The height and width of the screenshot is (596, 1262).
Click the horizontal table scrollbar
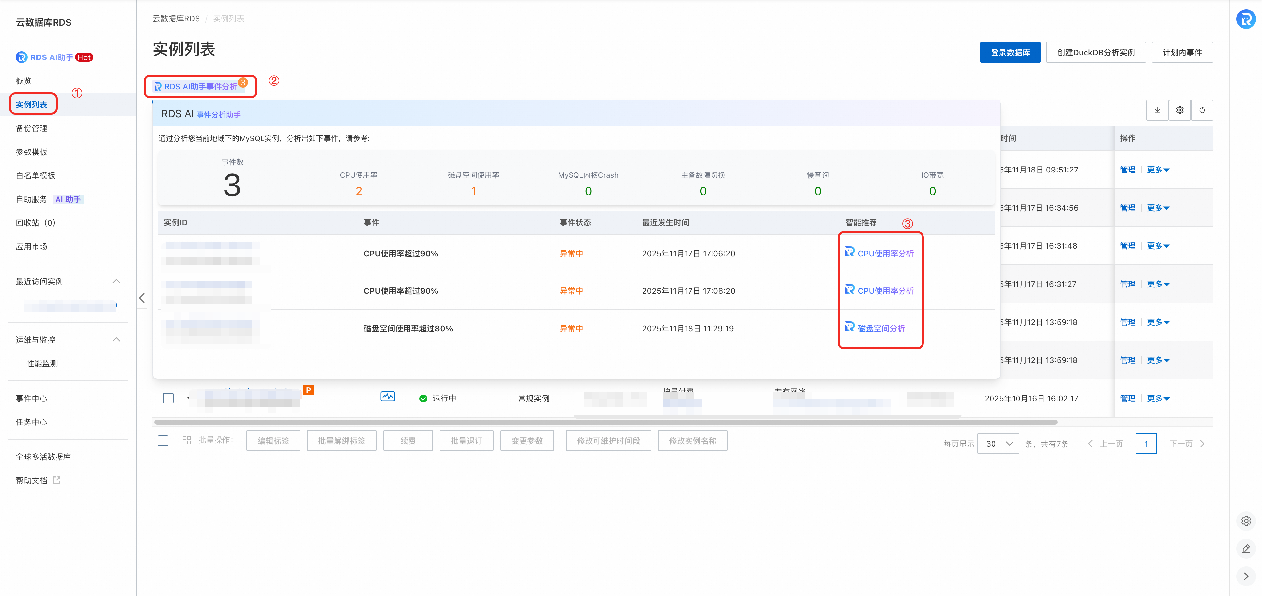tap(605, 422)
